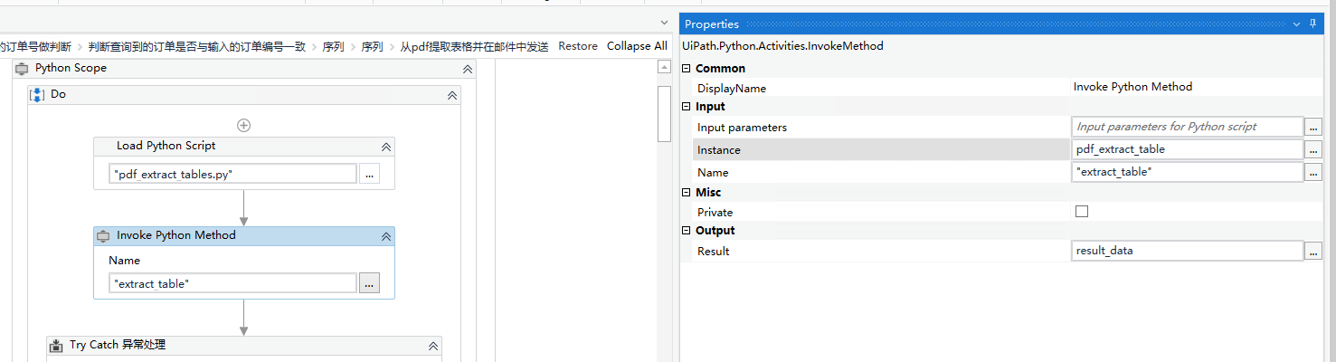Edit the "extract table" Name field in designer
1336x362 pixels.
[x=233, y=283]
